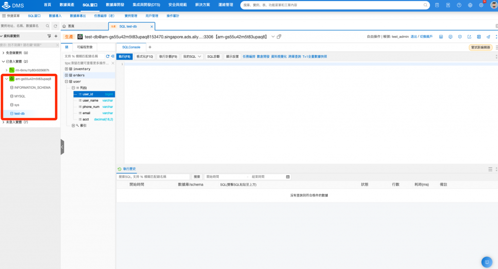
Task: Open the quick menu hamburger icon
Action: tap(4, 16)
